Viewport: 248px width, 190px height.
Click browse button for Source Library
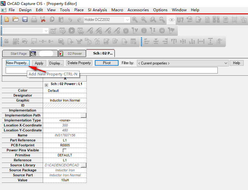tap(84, 165)
